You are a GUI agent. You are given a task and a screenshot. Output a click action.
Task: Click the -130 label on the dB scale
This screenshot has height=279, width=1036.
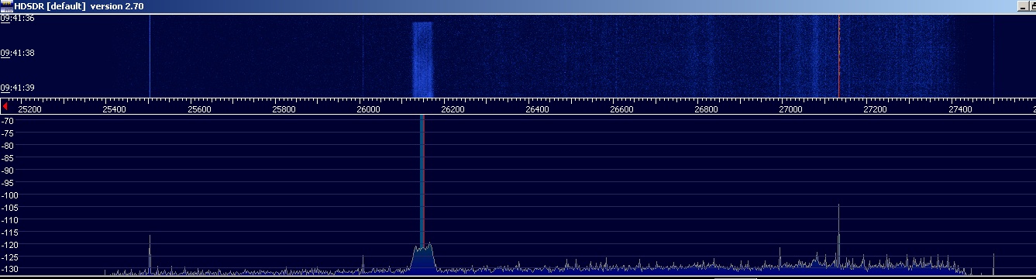(x=10, y=268)
